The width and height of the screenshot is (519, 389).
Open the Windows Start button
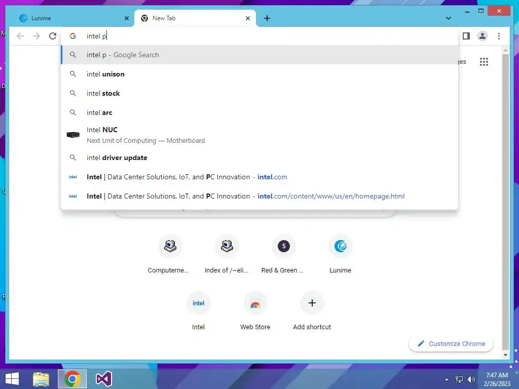click(x=12, y=379)
